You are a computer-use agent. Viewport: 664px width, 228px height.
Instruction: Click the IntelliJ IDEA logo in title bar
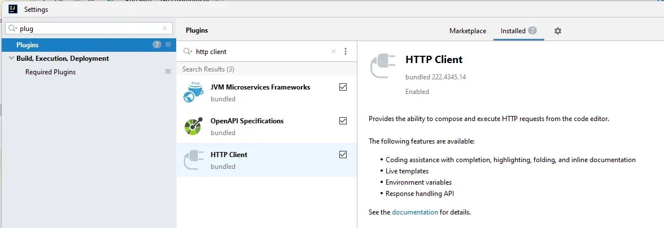tap(12, 9)
